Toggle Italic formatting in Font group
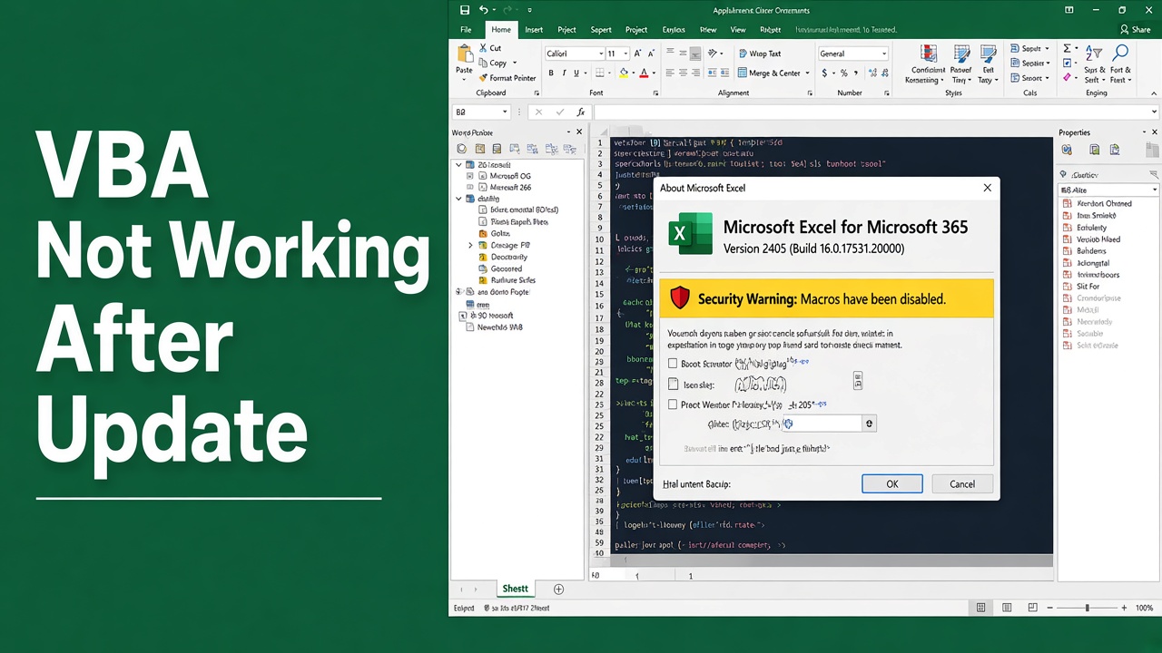Viewport: 1162px width, 653px height. coord(564,73)
